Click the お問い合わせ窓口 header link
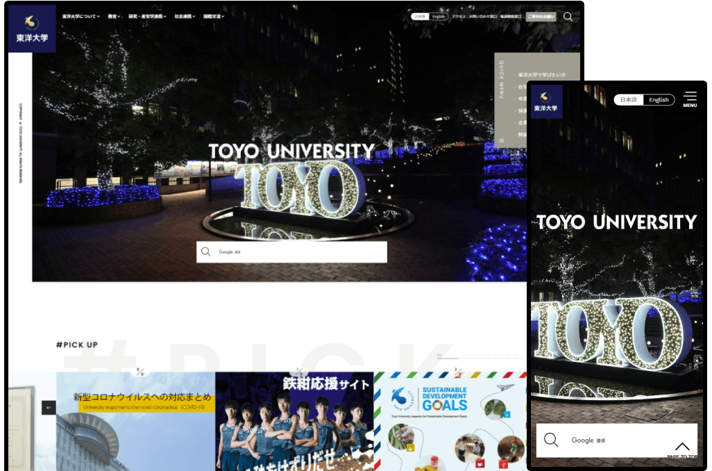 [x=483, y=17]
